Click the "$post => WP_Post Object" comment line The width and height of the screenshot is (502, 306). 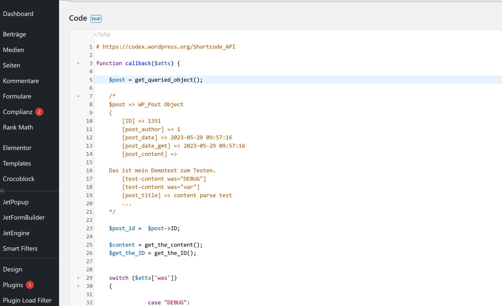[x=146, y=104]
